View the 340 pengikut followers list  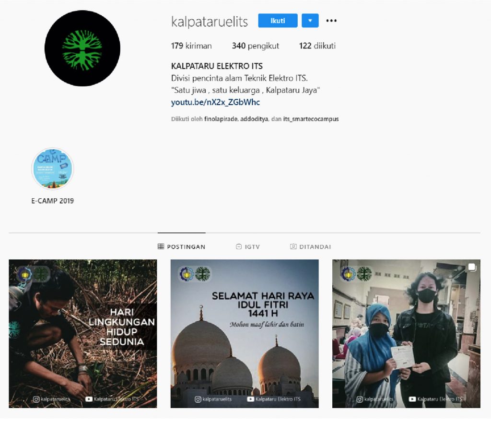coord(255,46)
